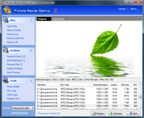
Task: Open View Logs
Action: click(12, 90)
